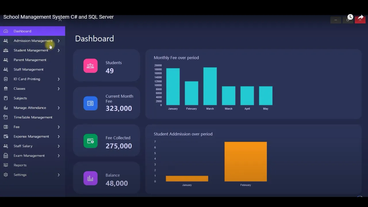Viewport: 368px width, 207px height.
Task: Open the Reports menu item
Action: coord(32,165)
